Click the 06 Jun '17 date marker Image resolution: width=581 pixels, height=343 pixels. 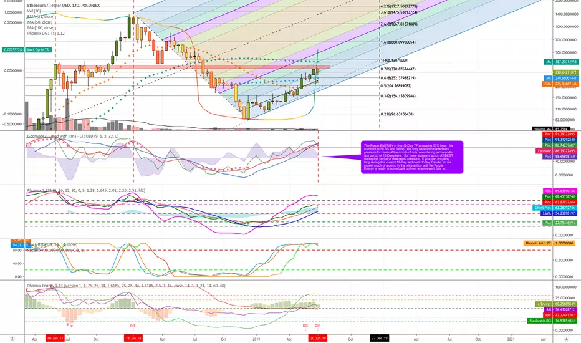(55, 339)
